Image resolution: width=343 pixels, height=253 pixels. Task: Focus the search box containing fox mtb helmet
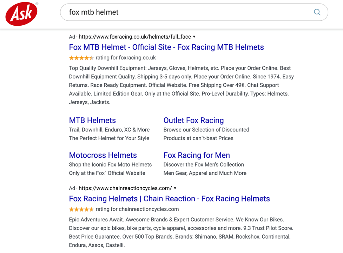click(186, 12)
